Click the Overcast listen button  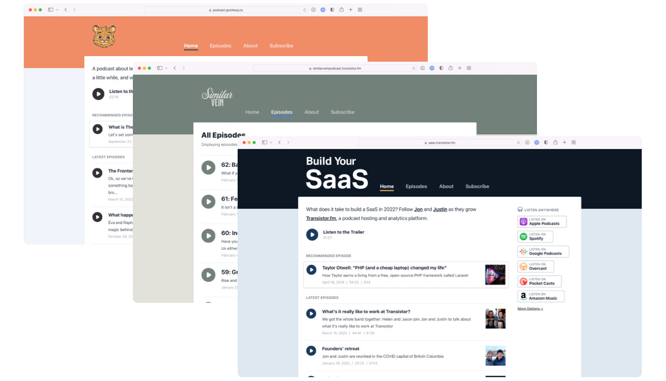pos(536,266)
